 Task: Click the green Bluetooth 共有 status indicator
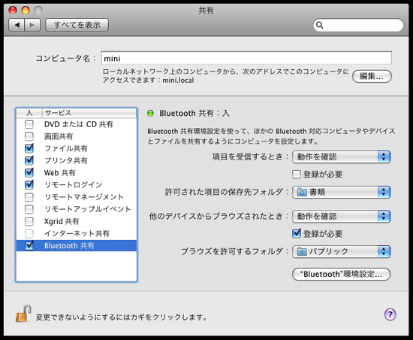click(150, 114)
